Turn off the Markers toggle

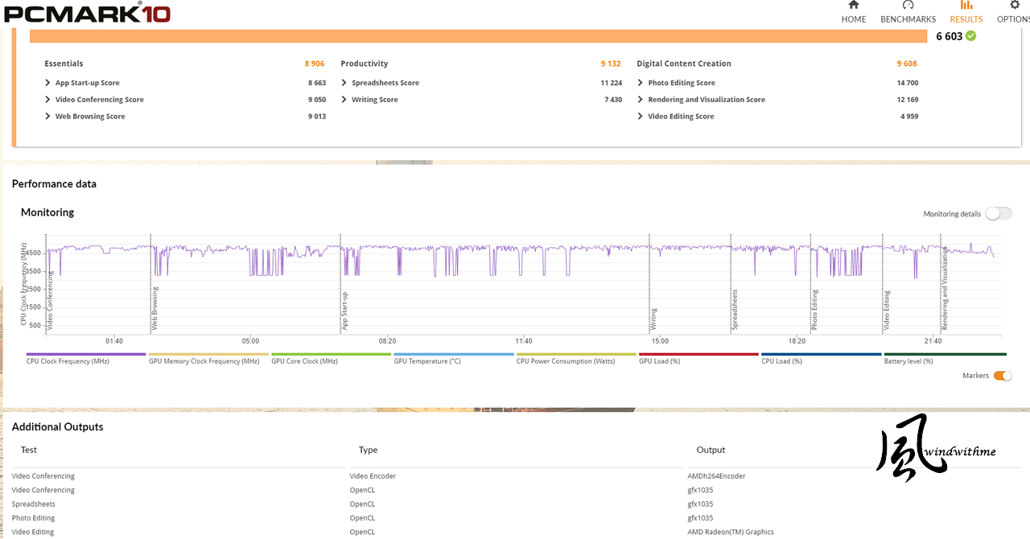(x=1002, y=376)
